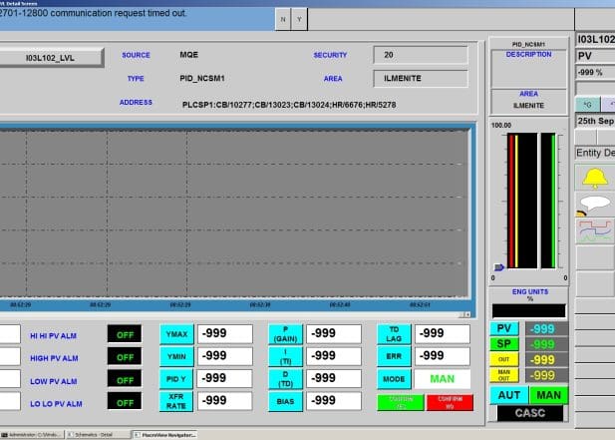The image size is (615, 440).
Task: Click the N button in top bar
Action: (x=283, y=19)
